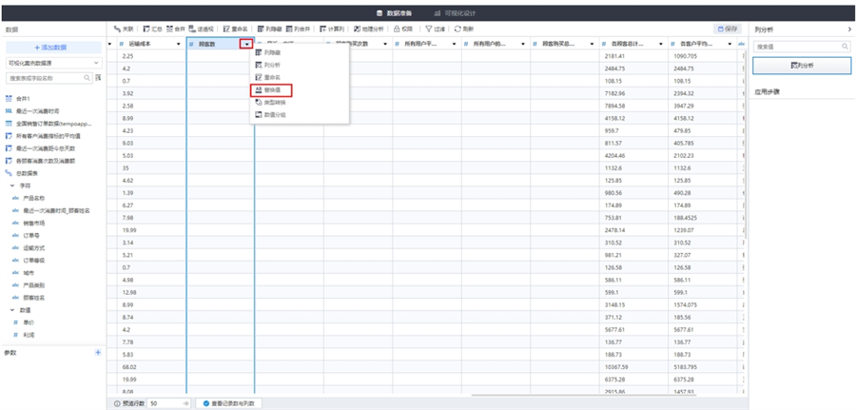Screen dimensions: 856x410
Task: Click the 汇总 (summarize) toolbar icon
Action: click(x=150, y=29)
